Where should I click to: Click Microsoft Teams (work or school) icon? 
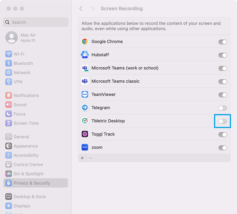point(85,68)
